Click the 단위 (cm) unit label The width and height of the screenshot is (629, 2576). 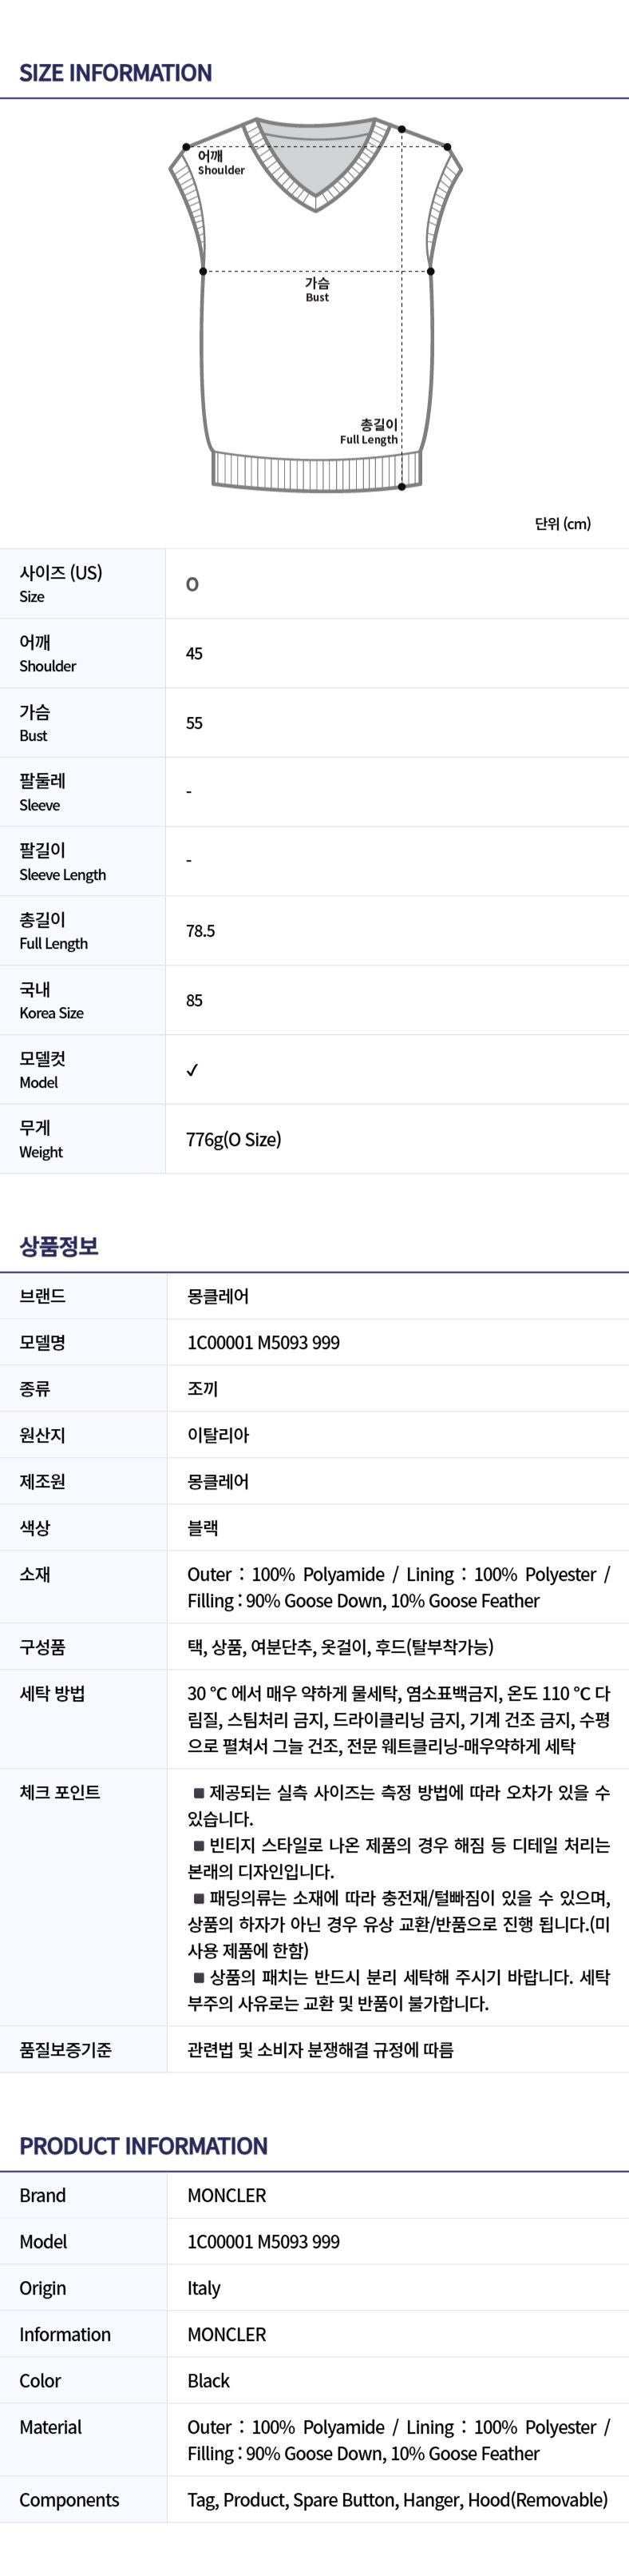(x=563, y=524)
